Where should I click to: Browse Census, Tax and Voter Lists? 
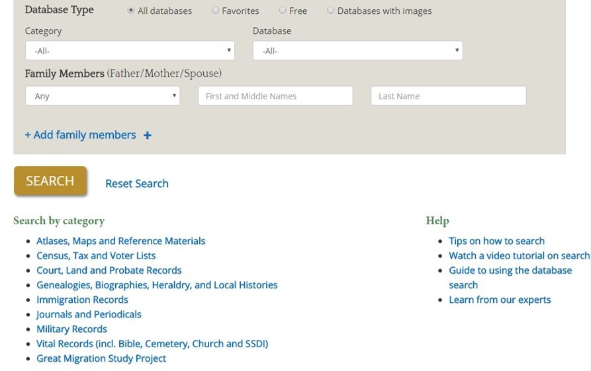96,255
